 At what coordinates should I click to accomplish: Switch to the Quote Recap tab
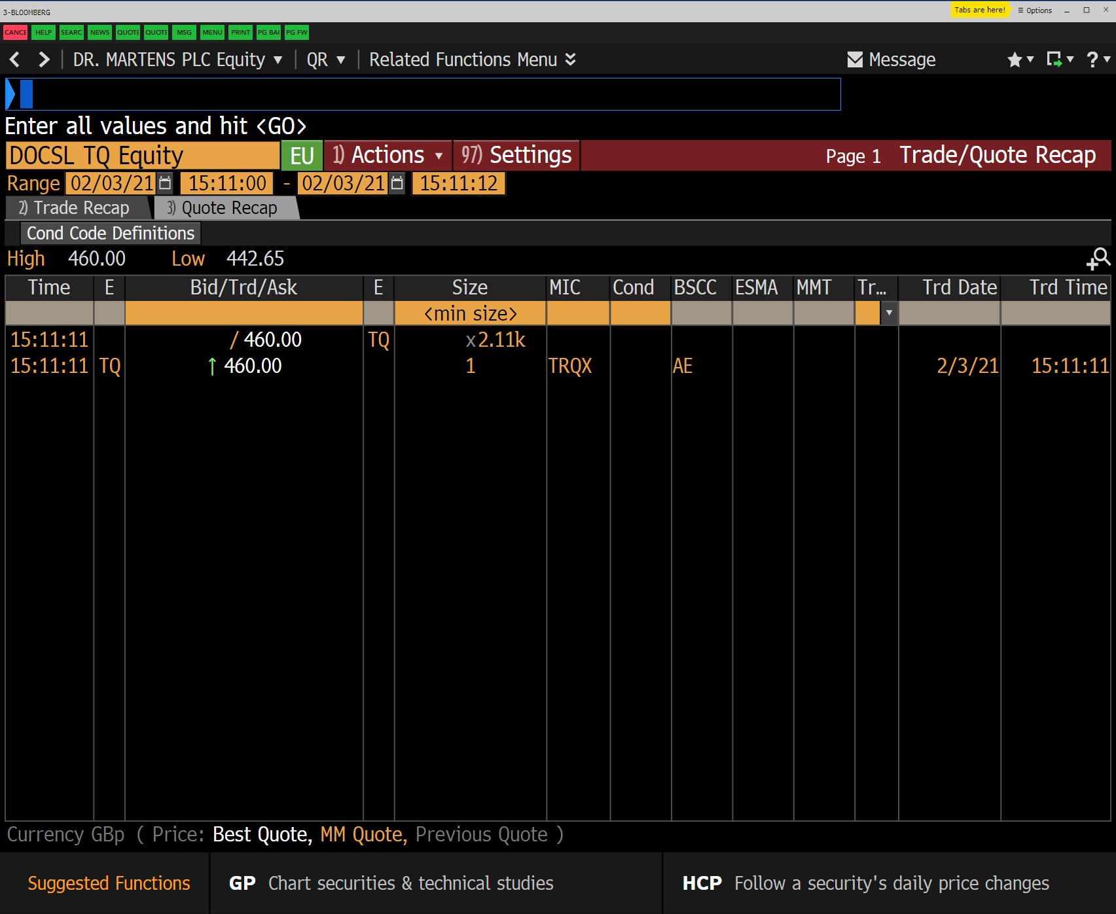pyautogui.click(x=225, y=208)
